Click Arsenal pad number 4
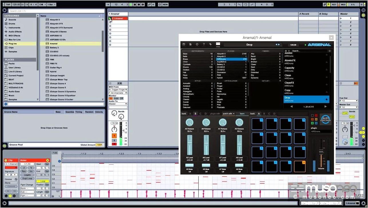Screen dimensions: 368x208 tap(300, 166)
